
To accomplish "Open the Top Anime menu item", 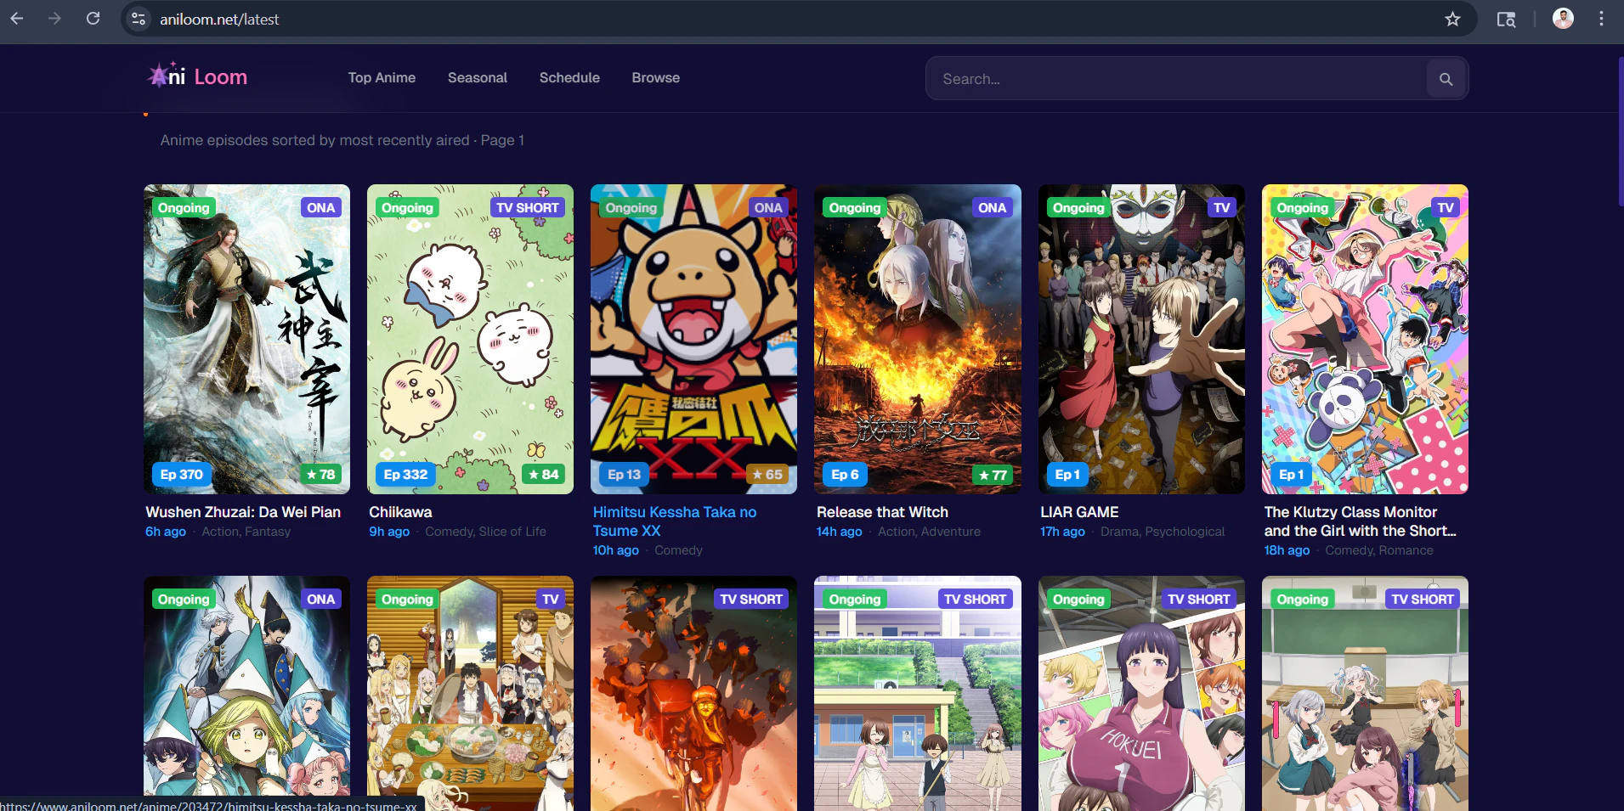I will [382, 77].
